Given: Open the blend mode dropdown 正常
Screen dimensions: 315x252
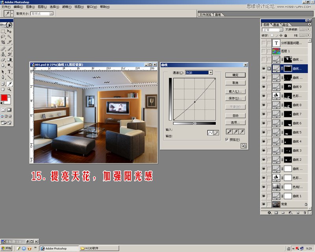Looking at the screenshot, I should pyautogui.click(x=281, y=30).
